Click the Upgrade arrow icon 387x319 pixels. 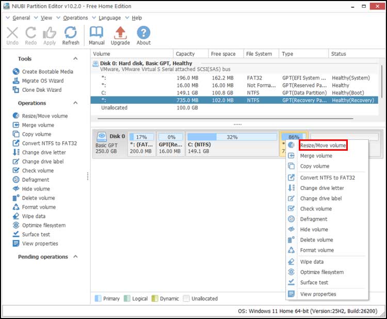click(120, 33)
